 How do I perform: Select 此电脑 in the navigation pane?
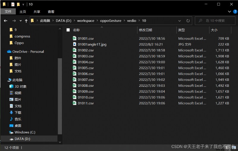17,80
